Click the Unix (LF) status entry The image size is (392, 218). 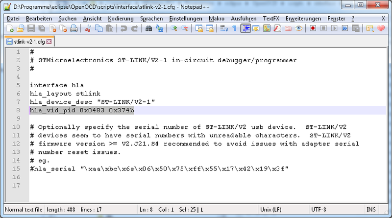(271, 210)
